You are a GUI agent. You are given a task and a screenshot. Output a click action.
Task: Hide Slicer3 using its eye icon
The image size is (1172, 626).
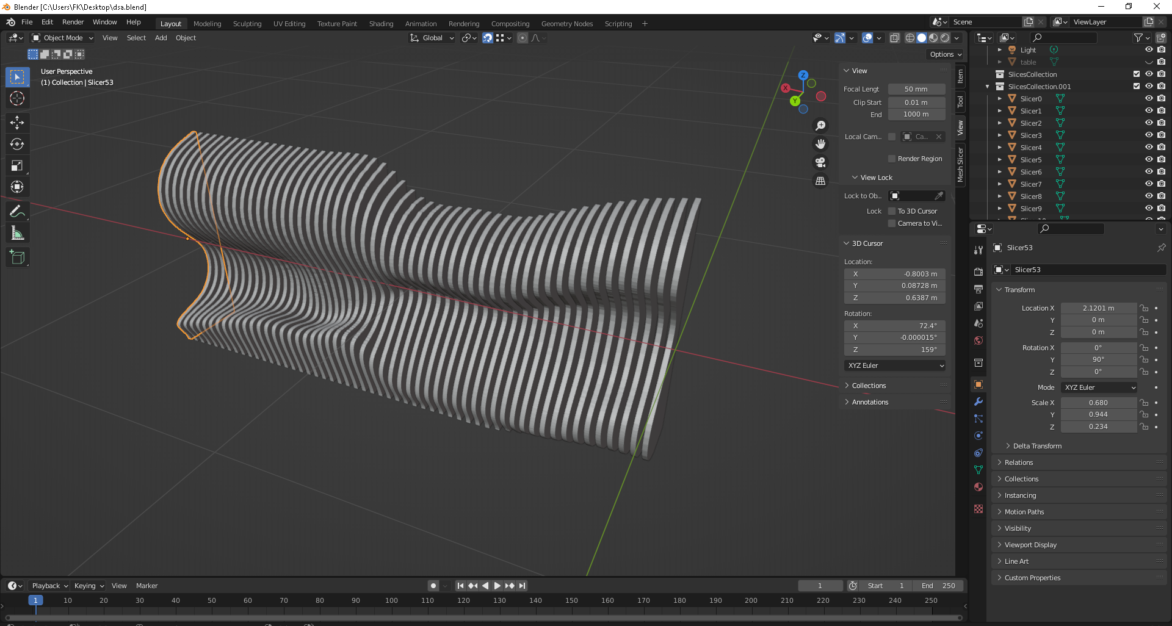(x=1148, y=135)
